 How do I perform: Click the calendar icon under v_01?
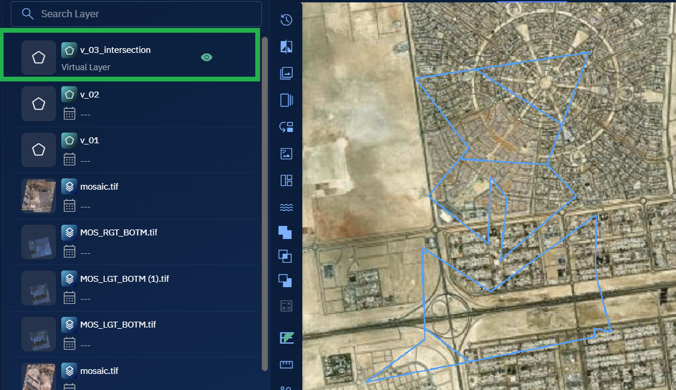(x=69, y=159)
